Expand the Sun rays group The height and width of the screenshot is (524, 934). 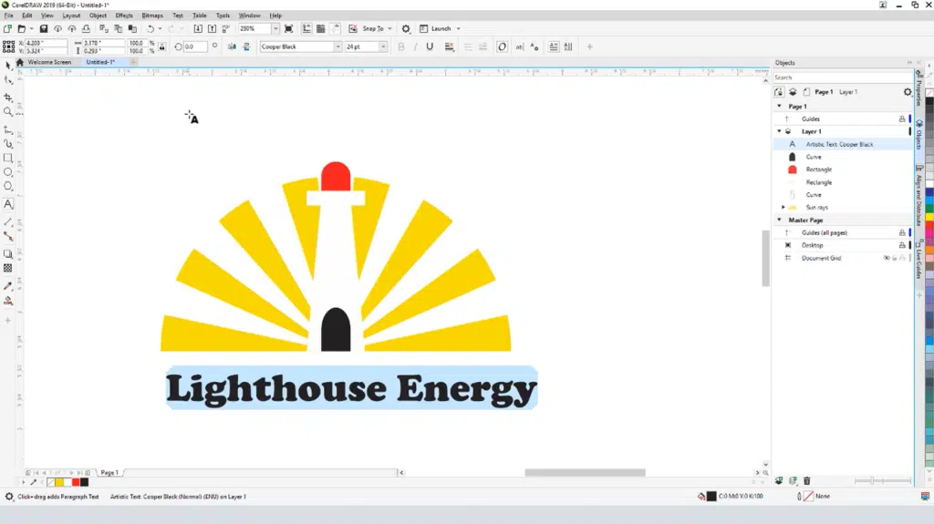[x=784, y=207]
